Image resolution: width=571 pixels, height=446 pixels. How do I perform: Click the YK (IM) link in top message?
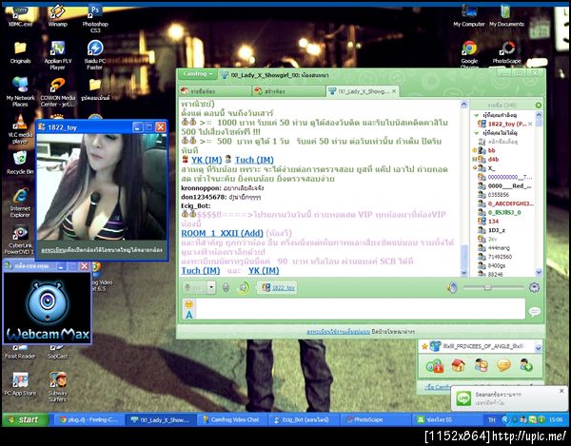click(207, 160)
